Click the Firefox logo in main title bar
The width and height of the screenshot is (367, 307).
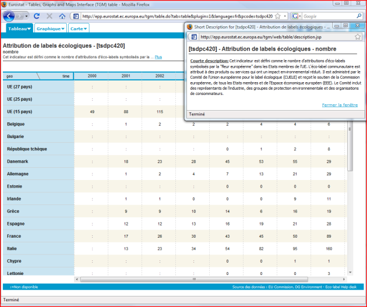tap(4, 4)
